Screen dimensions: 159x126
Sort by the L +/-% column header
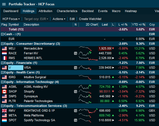coord(123,25)
